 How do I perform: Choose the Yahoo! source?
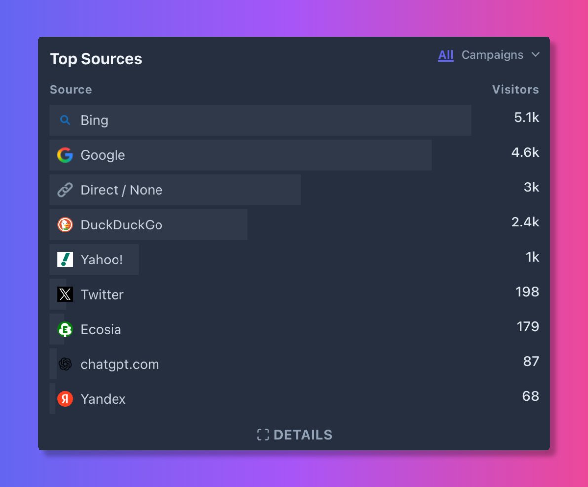pos(102,260)
